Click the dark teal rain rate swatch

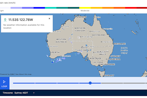73,8
